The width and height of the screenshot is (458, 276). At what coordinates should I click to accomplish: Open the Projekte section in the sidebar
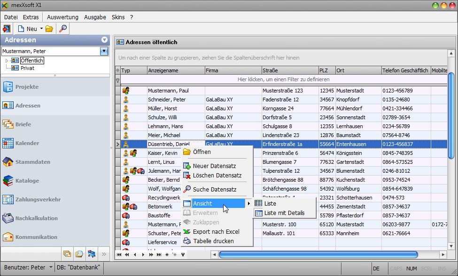(x=55, y=87)
